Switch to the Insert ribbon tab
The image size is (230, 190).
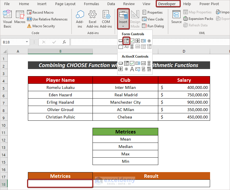click(x=42, y=4)
